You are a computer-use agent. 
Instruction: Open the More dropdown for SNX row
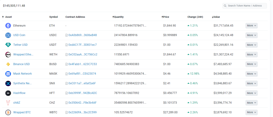[x=252, y=83]
